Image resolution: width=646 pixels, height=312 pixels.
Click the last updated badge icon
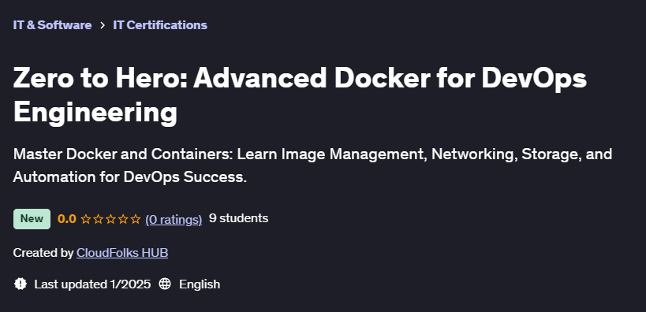coord(21,284)
